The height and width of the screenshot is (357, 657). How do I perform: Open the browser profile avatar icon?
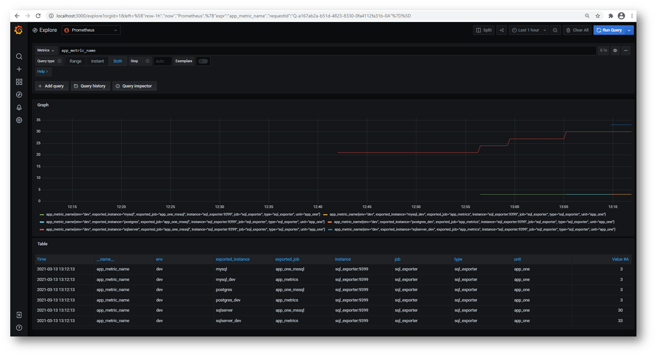click(621, 16)
